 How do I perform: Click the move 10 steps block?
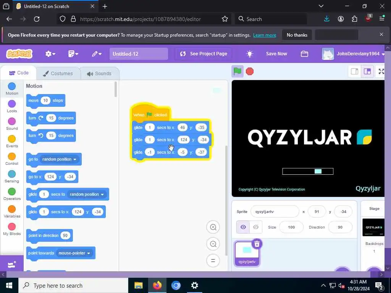click(x=46, y=101)
